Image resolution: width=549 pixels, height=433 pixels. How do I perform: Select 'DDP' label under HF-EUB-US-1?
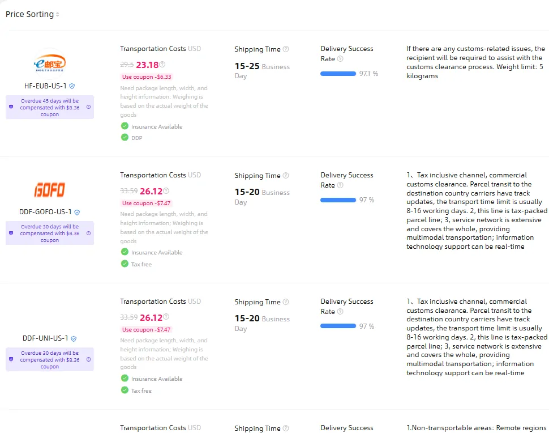(137, 138)
